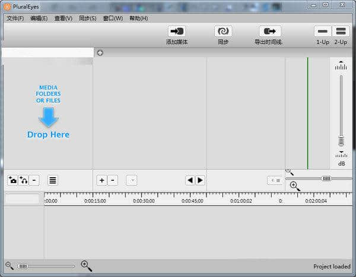The width and height of the screenshot is (356, 277).
Task: Open the greyed dropdown beside the minus button
Action: pos(131,180)
